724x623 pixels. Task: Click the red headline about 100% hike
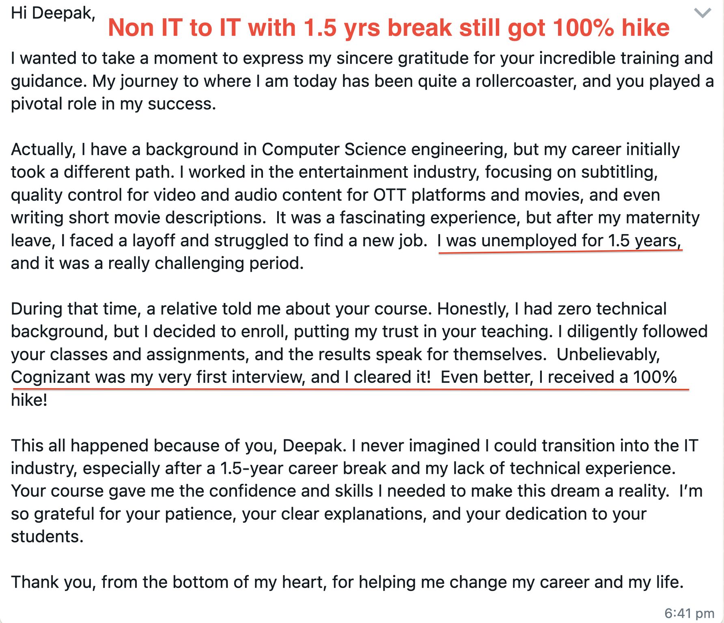(x=388, y=28)
